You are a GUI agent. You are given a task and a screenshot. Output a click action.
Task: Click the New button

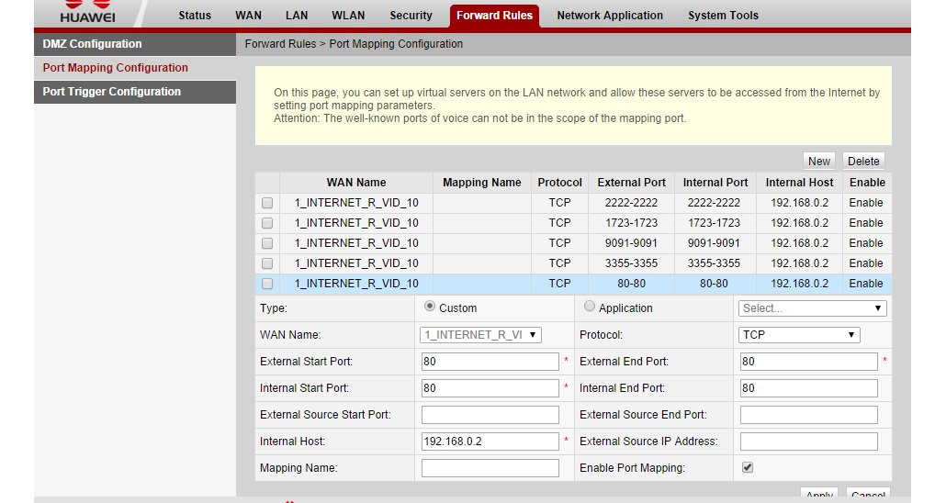(x=818, y=161)
